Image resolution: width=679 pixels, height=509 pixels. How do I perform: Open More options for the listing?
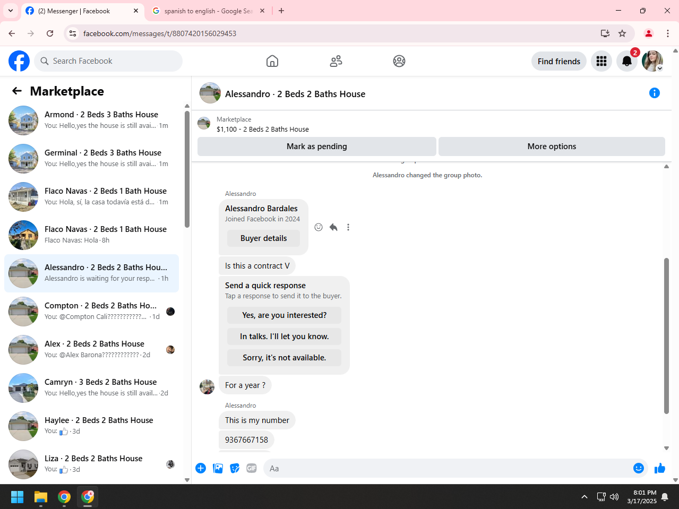pos(552,146)
